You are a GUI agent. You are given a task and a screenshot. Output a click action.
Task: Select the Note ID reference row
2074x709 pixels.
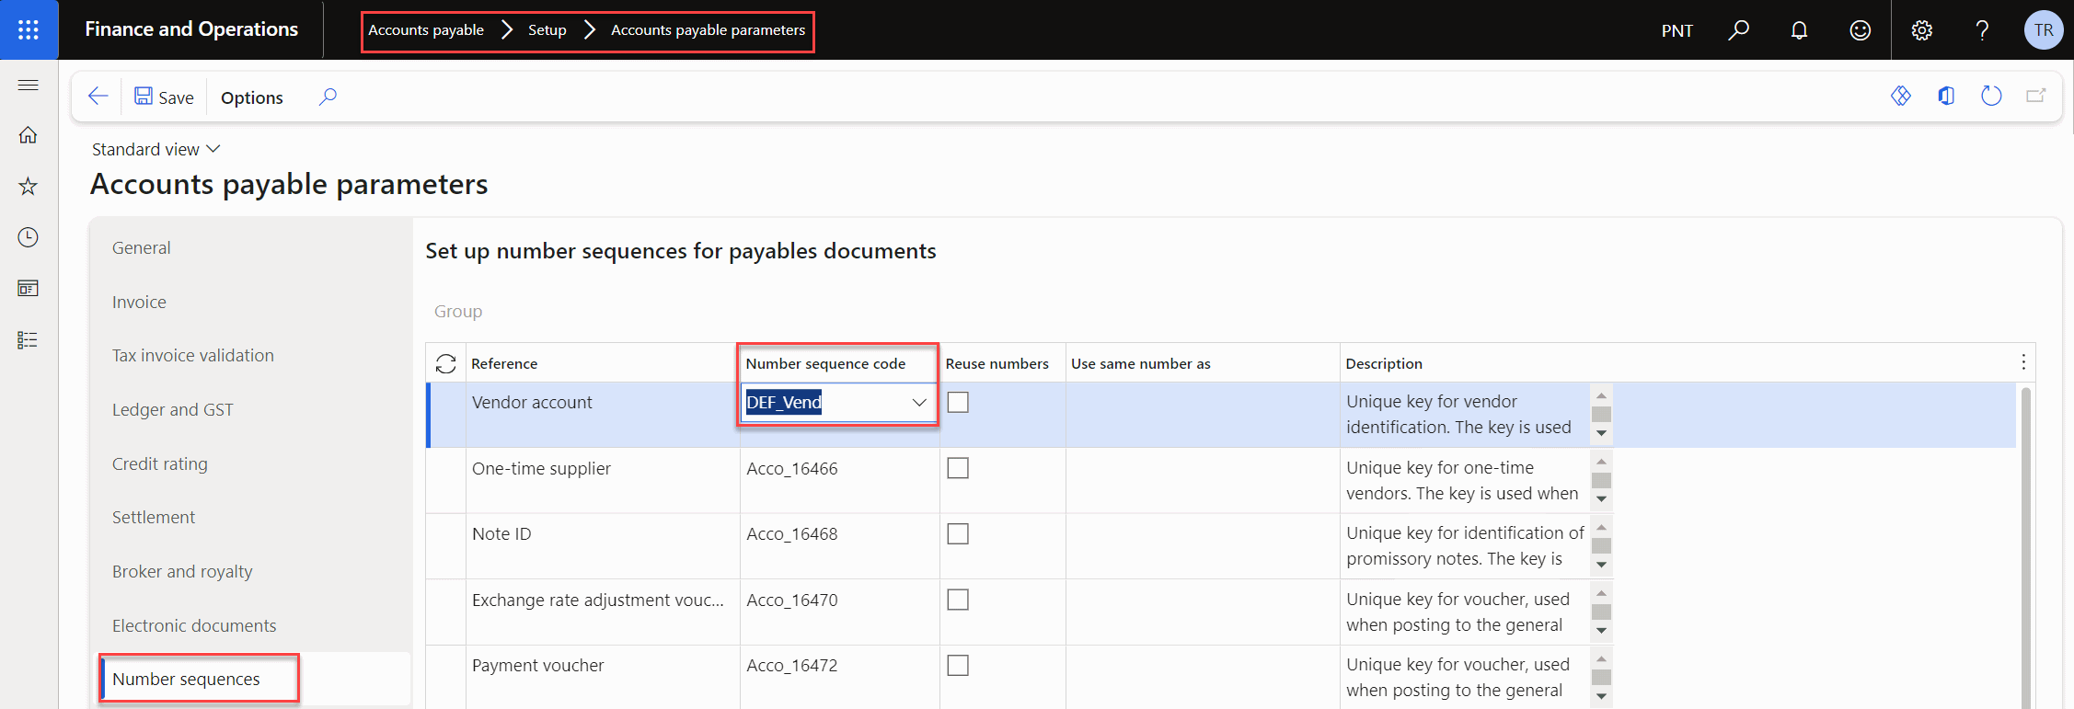(x=501, y=533)
